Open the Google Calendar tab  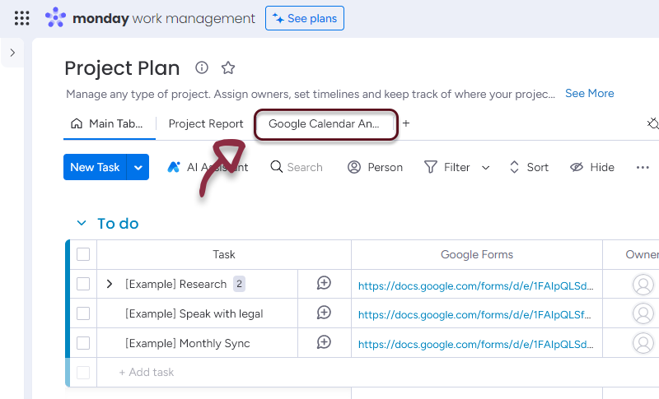click(325, 123)
